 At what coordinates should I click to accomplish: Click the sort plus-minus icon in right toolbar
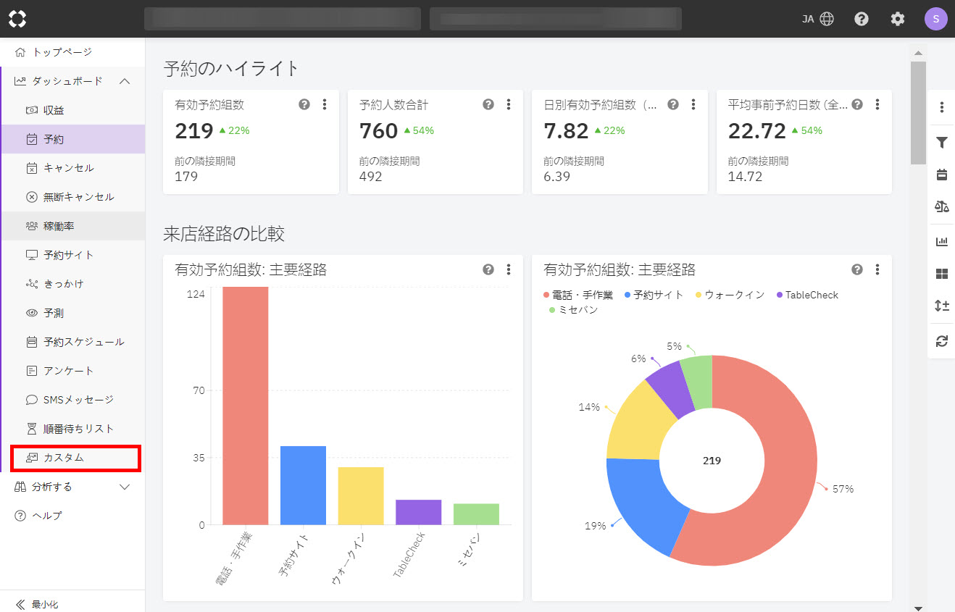click(942, 306)
